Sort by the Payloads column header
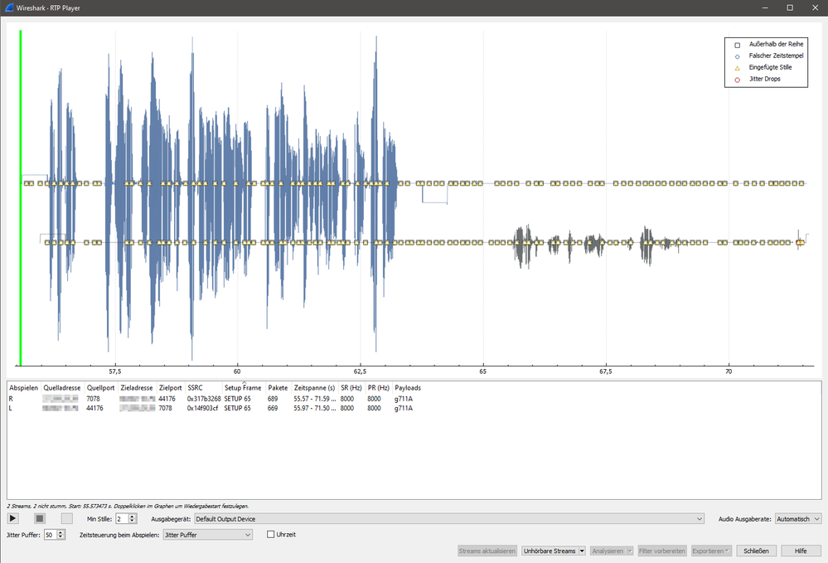This screenshot has height=563, width=828. tap(408, 388)
